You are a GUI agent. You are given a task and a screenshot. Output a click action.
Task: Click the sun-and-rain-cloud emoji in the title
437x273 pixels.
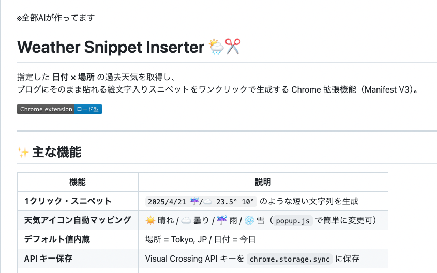click(216, 47)
